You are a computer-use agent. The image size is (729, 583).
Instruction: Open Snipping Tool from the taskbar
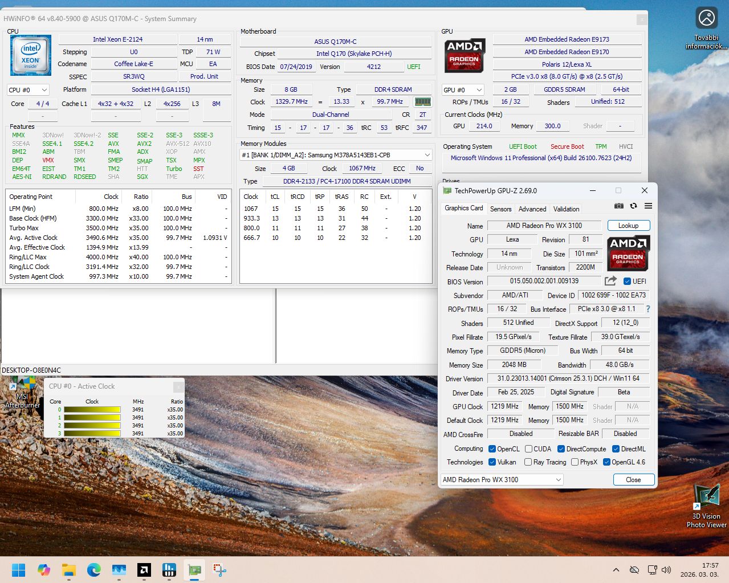(219, 569)
